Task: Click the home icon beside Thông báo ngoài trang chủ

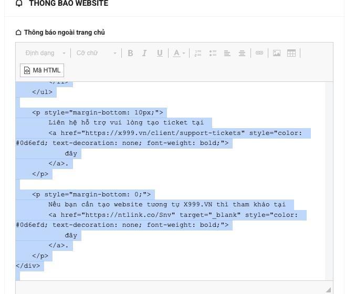Action: tap(19, 33)
